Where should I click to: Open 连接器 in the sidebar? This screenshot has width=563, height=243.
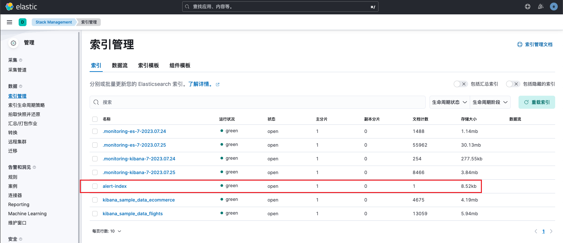pyautogui.click(x=15, y=195)
